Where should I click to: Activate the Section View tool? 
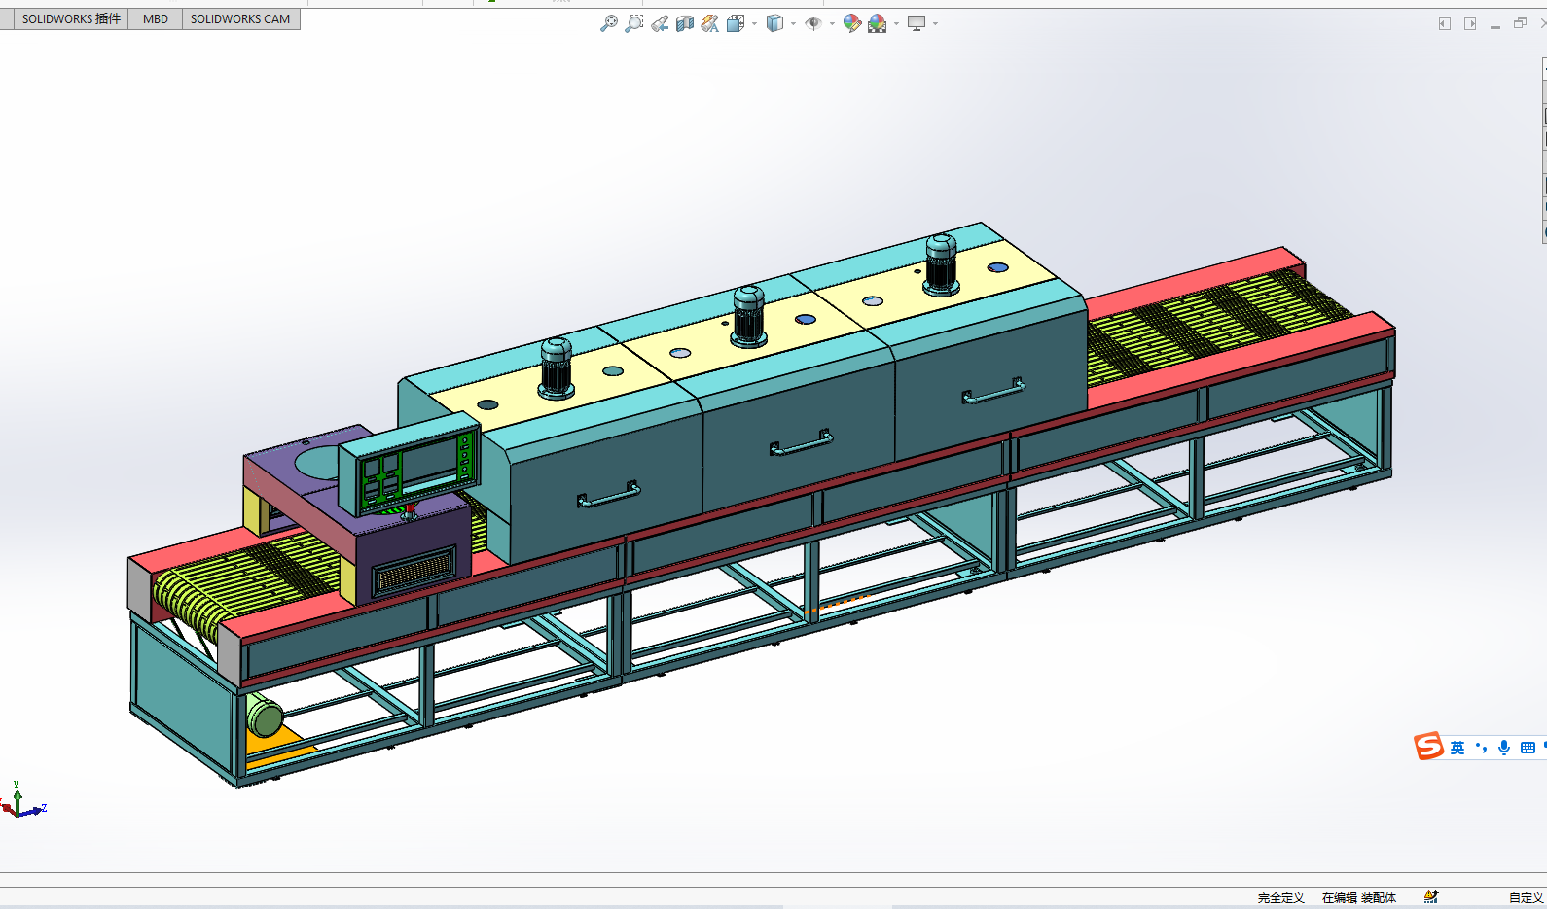[685, 23]
